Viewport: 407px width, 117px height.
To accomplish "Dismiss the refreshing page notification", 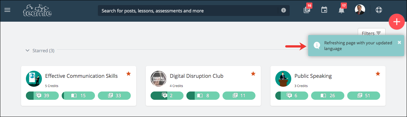I will (399, 42).
